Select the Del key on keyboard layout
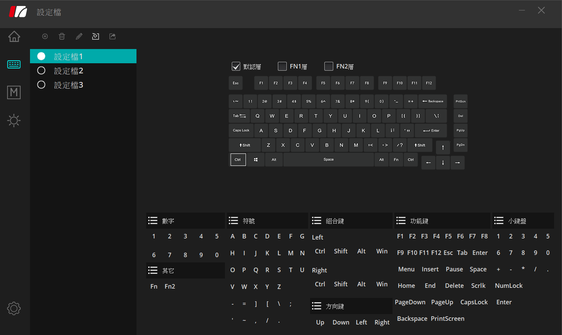 (x=460, y=116)
